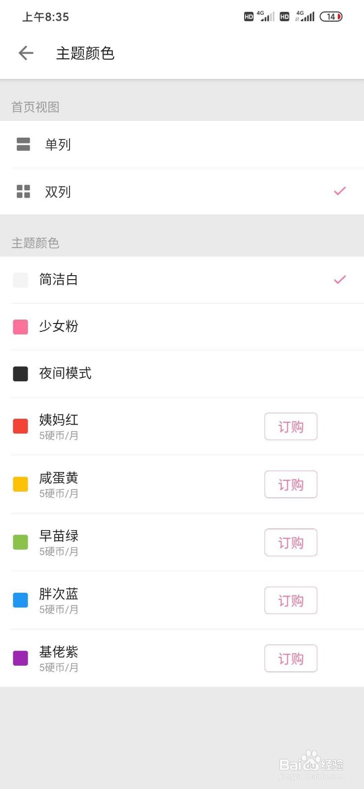
Task: Select the 少女粉 theme entry
Action: 182,327
